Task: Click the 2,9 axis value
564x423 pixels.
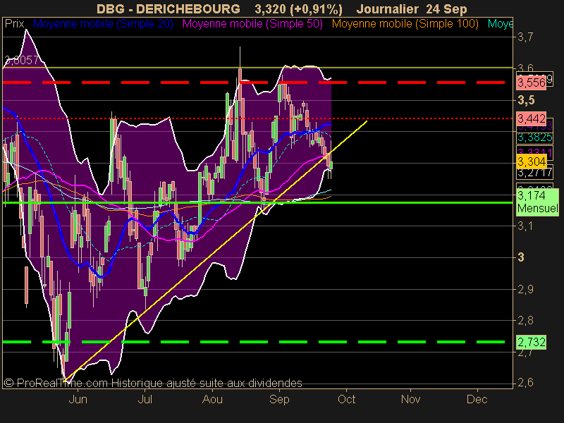Action: coord(525,289)
